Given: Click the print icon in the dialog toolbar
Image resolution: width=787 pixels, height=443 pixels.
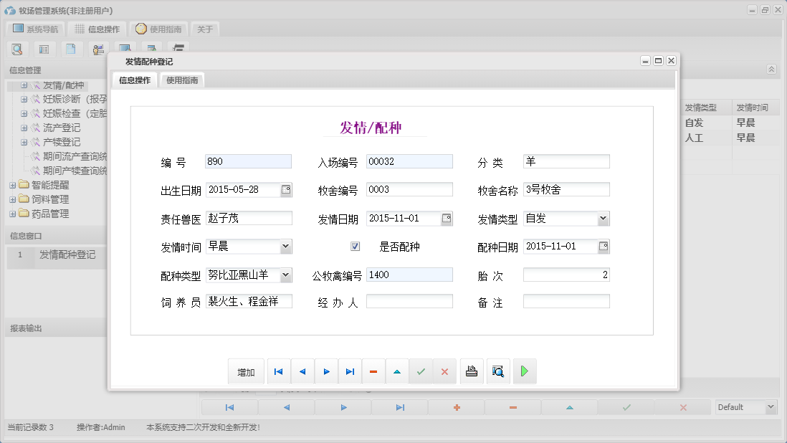Looking at the screenshot, I should pos(472,371).
